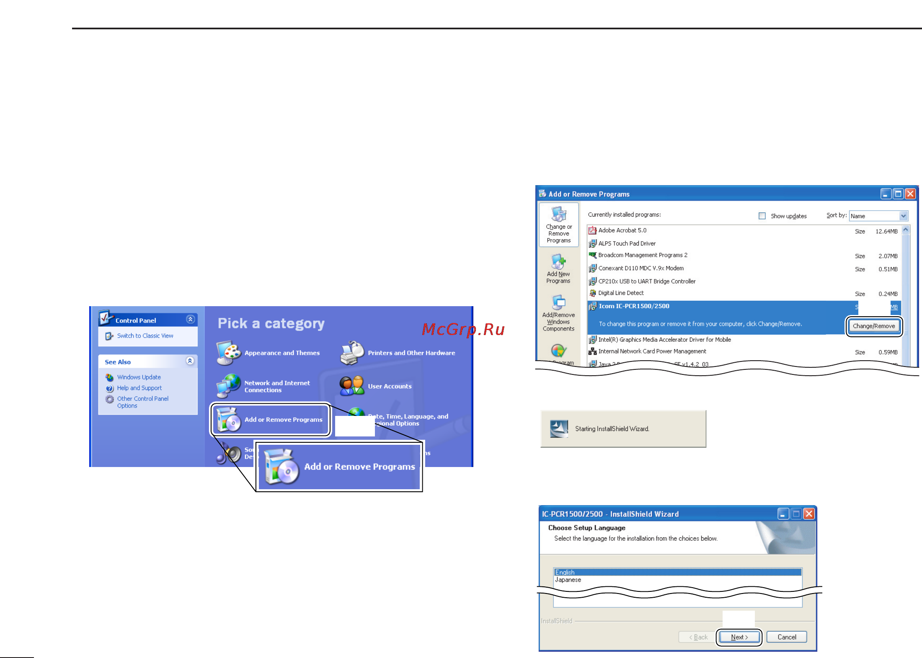Open User Accounts category icon

[352, 386]
